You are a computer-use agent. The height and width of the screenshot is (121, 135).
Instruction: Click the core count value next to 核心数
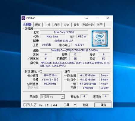point(84,96)
